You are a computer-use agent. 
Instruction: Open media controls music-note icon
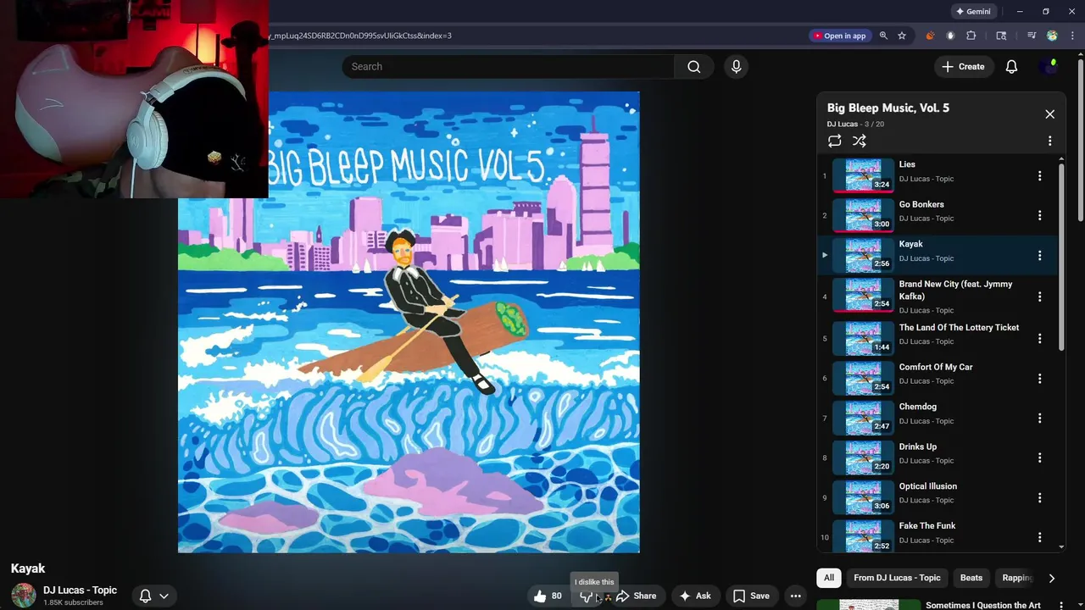coord(1032,36)
